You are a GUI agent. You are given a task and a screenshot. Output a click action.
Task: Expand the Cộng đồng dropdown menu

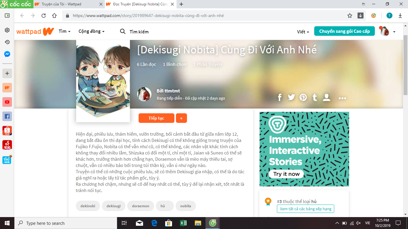point(91,31)
